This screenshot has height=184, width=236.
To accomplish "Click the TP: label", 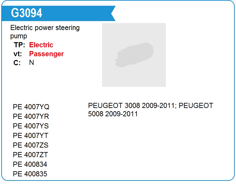I will (19, 45).
